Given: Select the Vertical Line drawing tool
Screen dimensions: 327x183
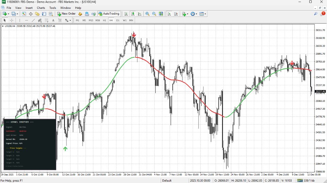Looking at the screenshot, I should (20, 20).
